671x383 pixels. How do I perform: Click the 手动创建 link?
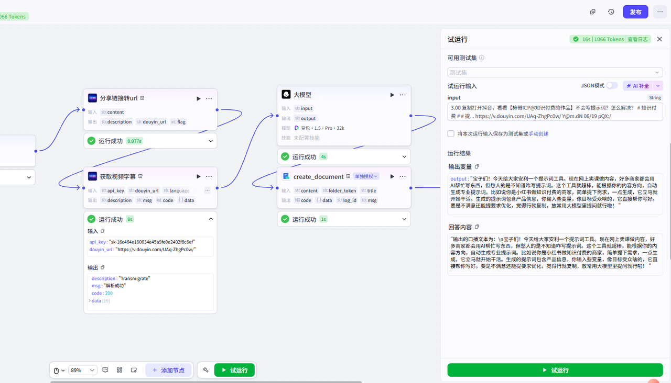click(x=538, y=134)
